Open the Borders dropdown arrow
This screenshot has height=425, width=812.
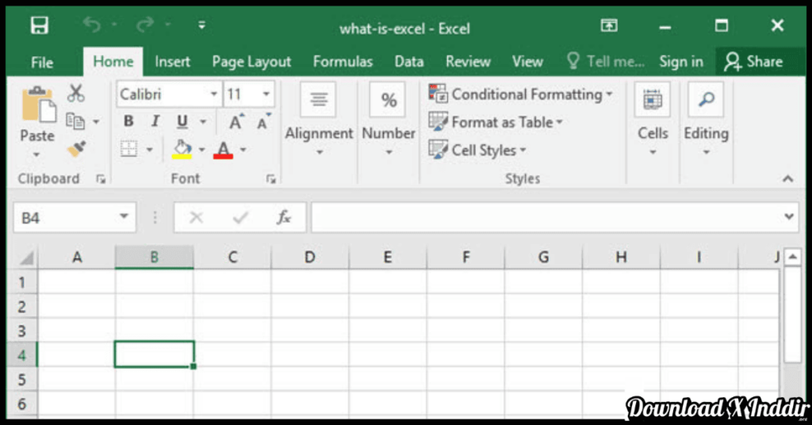150,150
